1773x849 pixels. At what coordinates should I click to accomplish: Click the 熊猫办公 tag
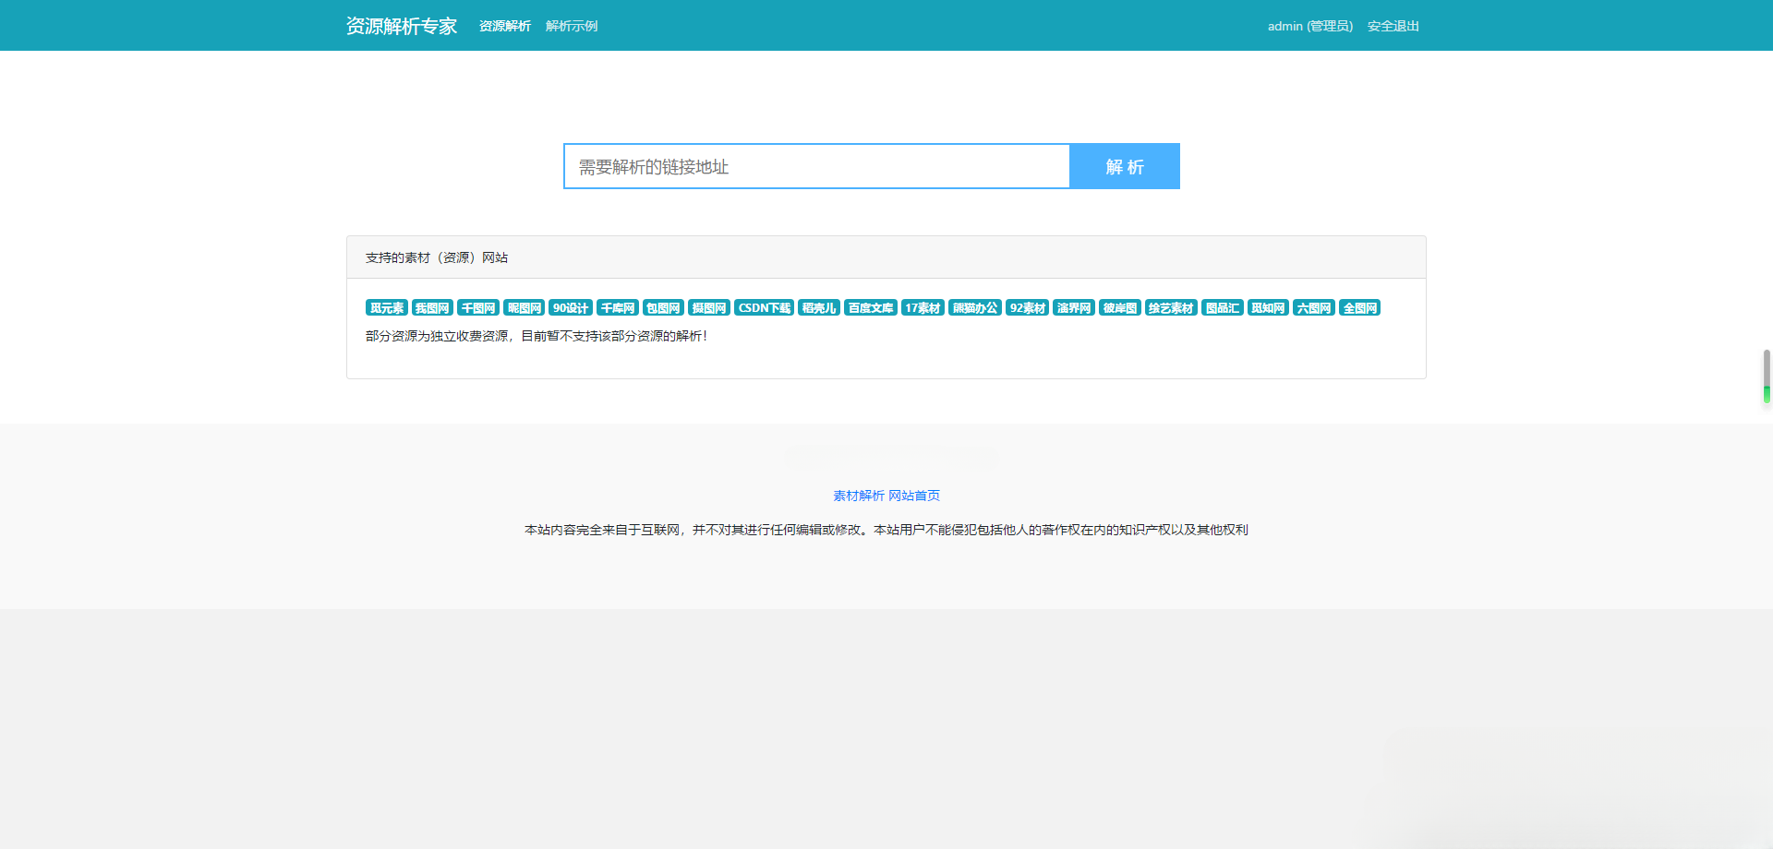click(x=974, y=307)
